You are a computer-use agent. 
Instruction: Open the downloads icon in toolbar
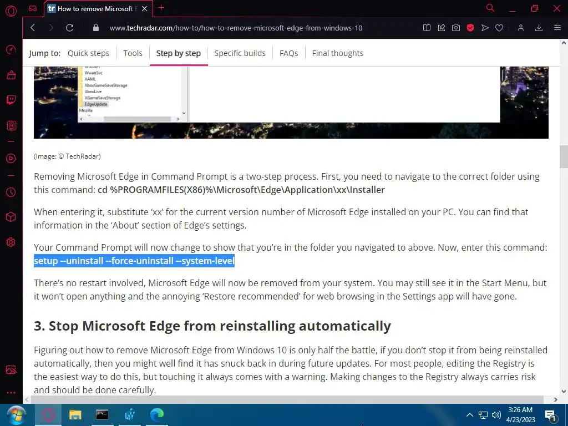(539, 28)
